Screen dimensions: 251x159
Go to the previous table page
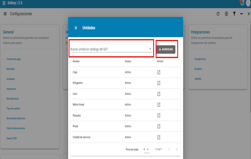pos(169,149)
